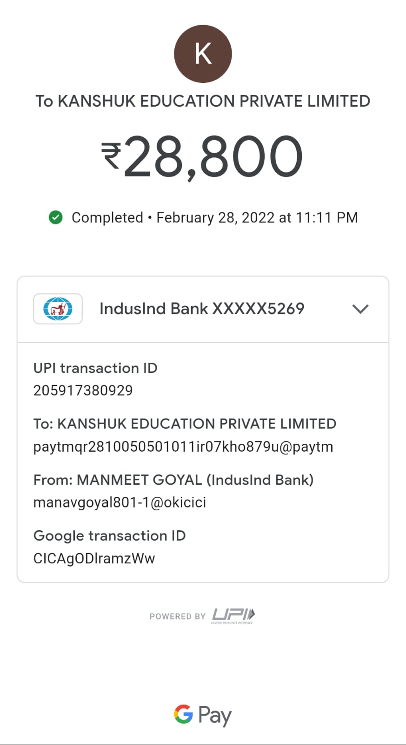Click the manavgoyal801-1@okicici sender address
This screenshot has height=745, width=406.
pyautogui.click(x=120, y=502)
